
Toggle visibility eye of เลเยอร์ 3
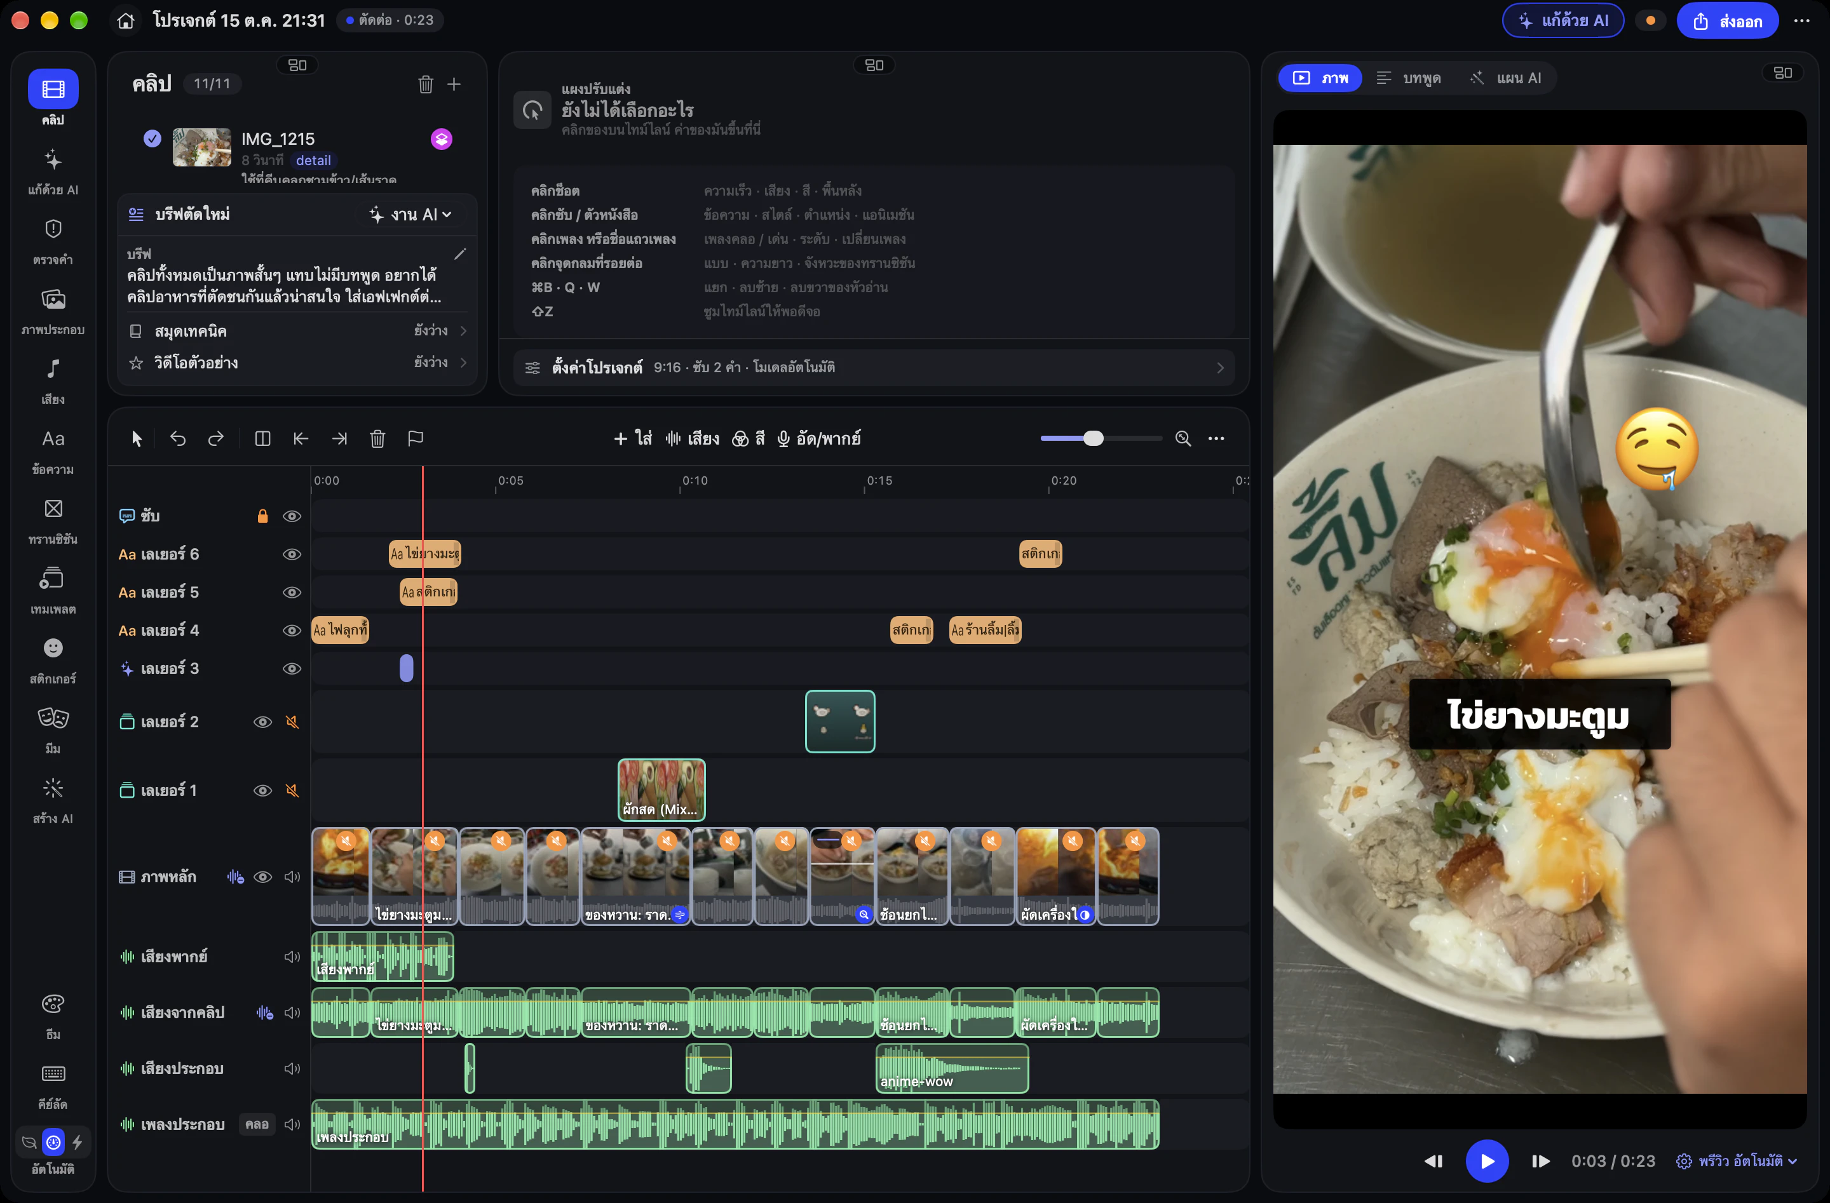tap(292, 669)
